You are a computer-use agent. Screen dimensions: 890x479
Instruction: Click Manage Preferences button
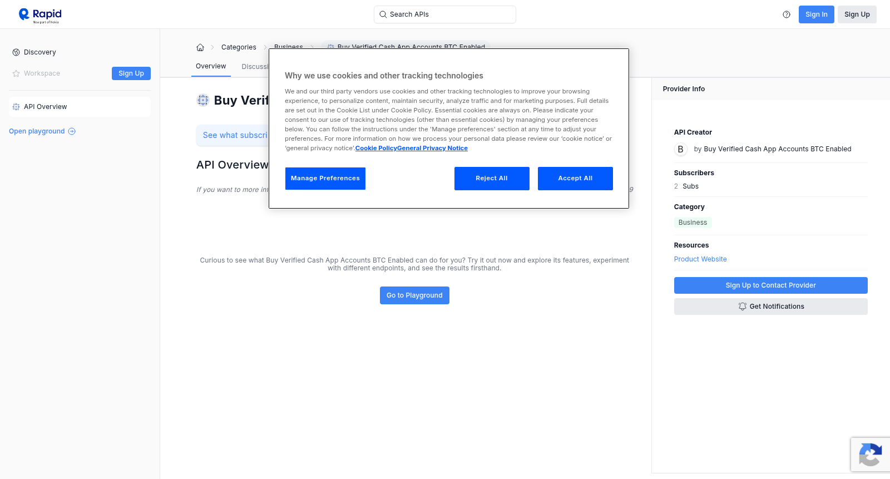(x=325, y=179)
